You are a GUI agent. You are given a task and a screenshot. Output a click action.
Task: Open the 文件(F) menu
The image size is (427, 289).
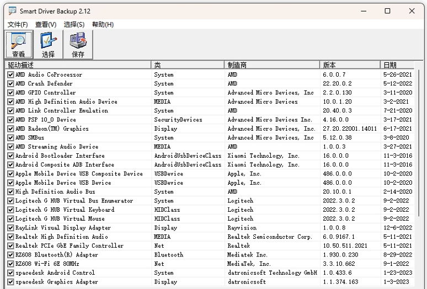point(18,24)
